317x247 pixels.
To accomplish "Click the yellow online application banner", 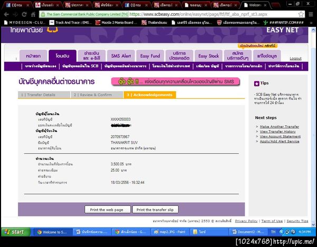I will (258, 46).
